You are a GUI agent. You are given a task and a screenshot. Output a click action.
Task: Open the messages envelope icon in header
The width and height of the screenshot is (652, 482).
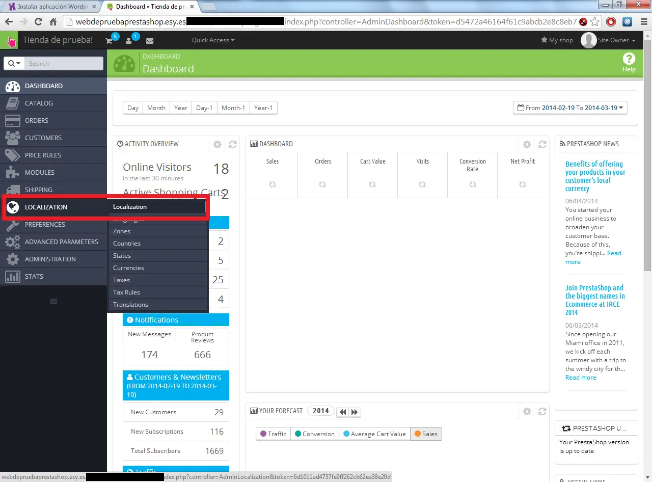point(150,41)
